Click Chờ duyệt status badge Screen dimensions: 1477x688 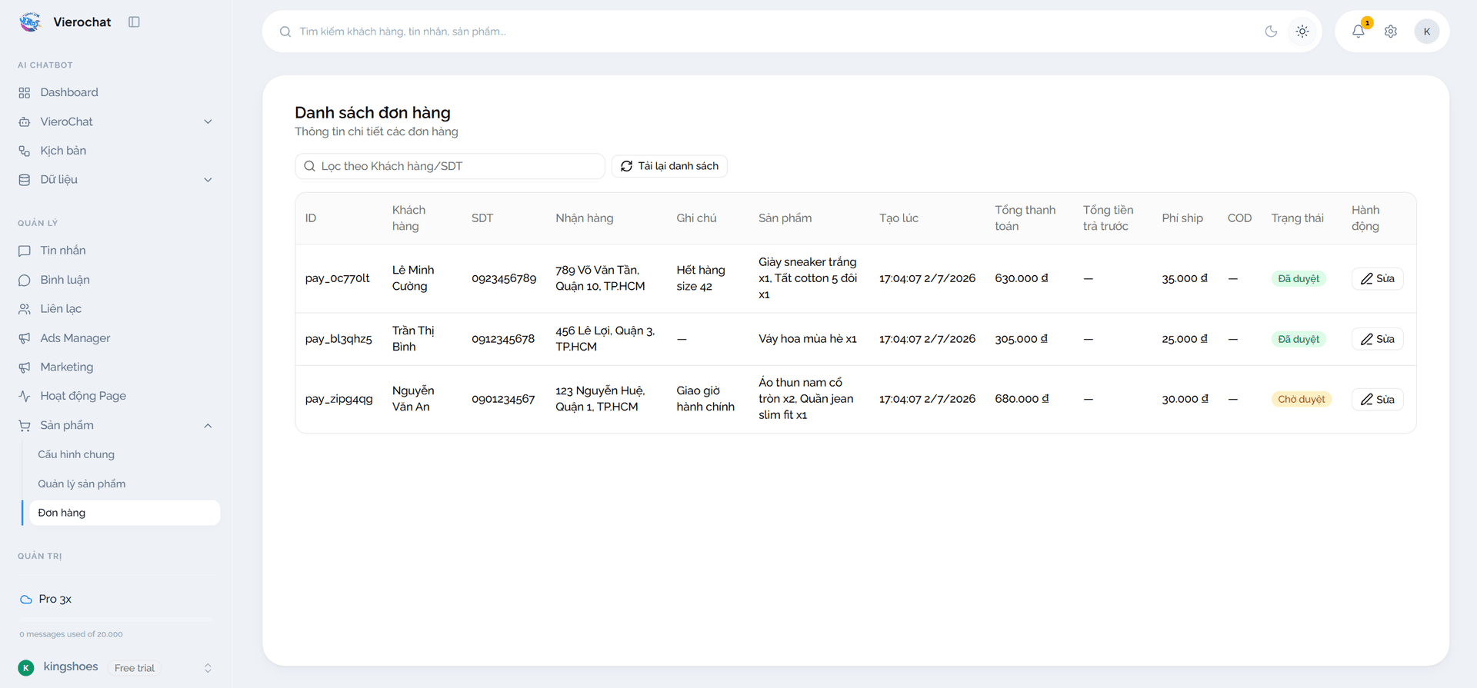coord(1302,399)
